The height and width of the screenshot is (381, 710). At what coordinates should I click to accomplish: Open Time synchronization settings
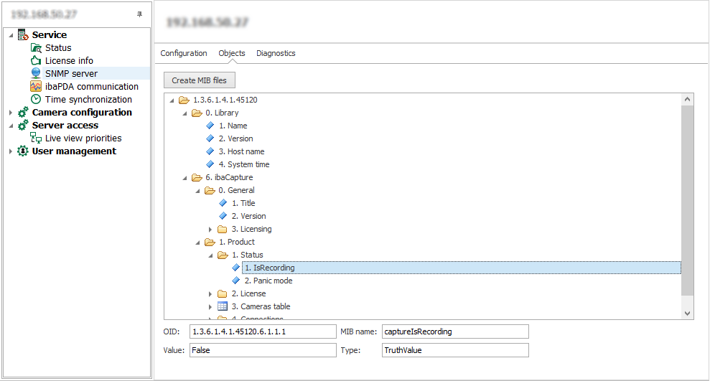pos(88,100)
